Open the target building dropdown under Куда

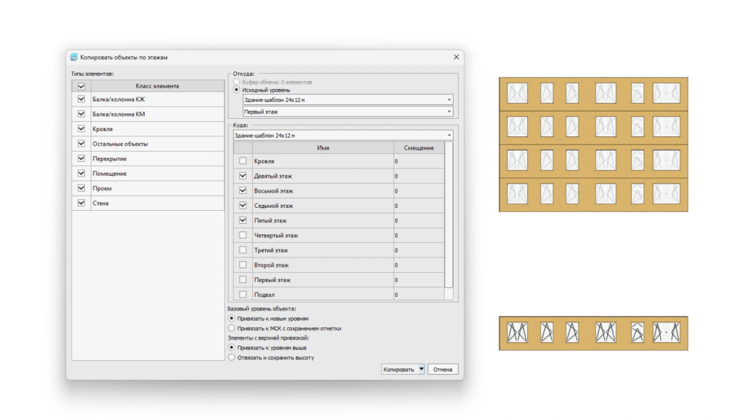click(448, 135)
